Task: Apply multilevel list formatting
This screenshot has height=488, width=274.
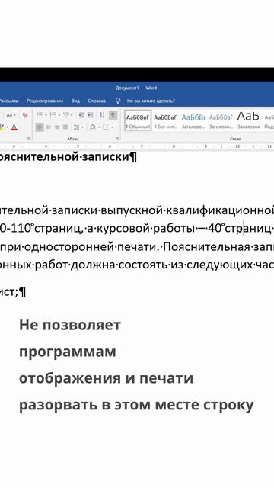Action: pos(66,115)
